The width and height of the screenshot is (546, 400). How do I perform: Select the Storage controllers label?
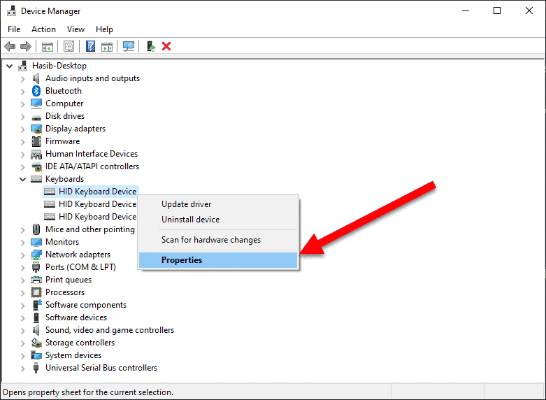[80, 343]
